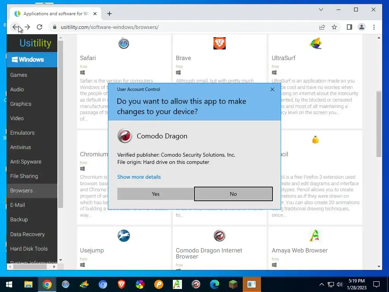Open the Video category
389x292 pixels.
point(17,118)
